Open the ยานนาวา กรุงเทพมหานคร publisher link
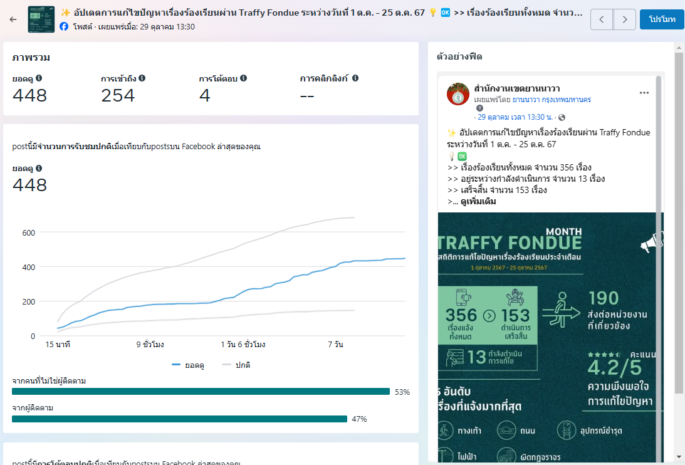Screen dimensions: 685x465 (x=552, y=100)
